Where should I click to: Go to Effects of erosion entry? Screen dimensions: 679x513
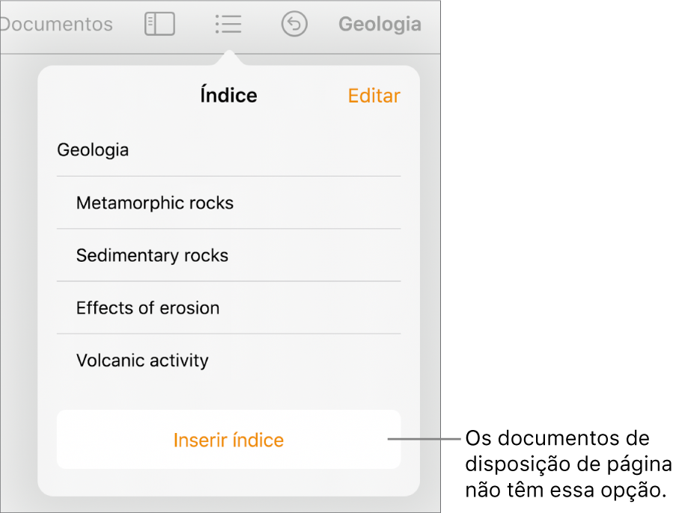pyautogui.click(x=228, y=308)
